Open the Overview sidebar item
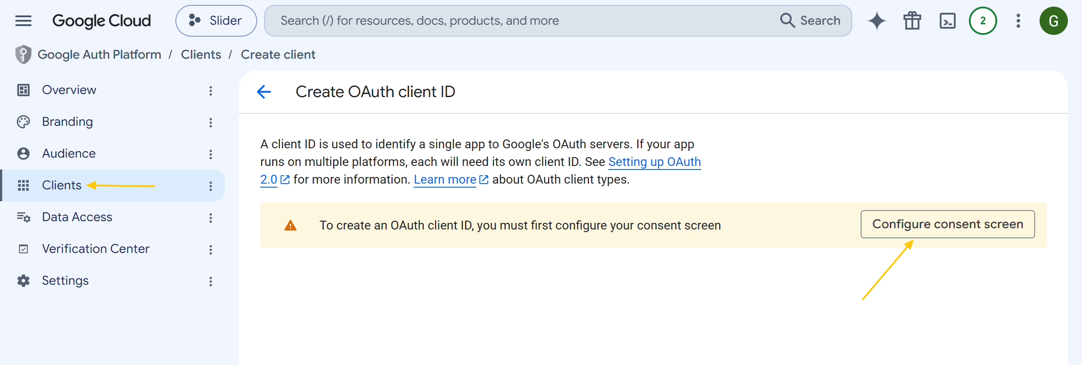 pyautogui.click(x=112, y=90)
